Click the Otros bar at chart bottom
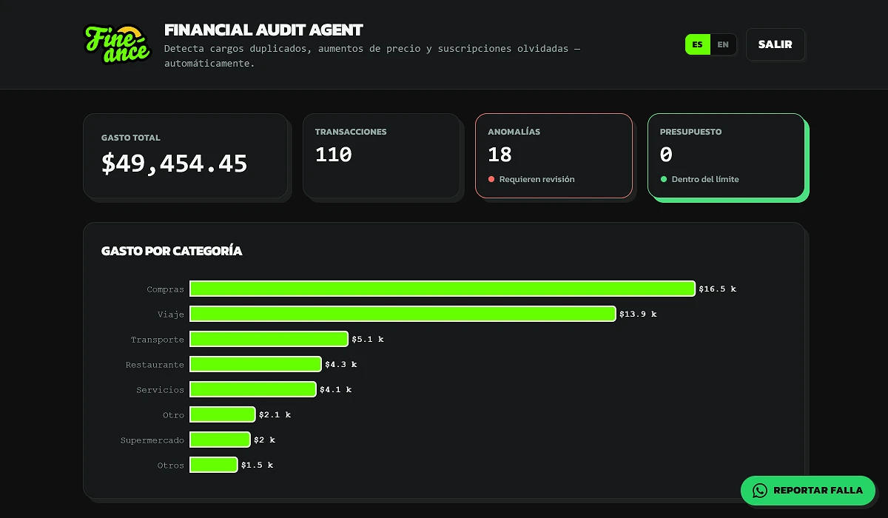This screenshot has width=888, height=518. (214, 465)
